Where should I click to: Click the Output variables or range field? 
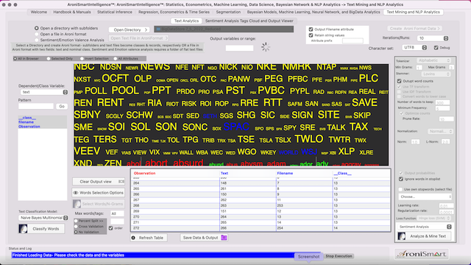click(239, 48)
